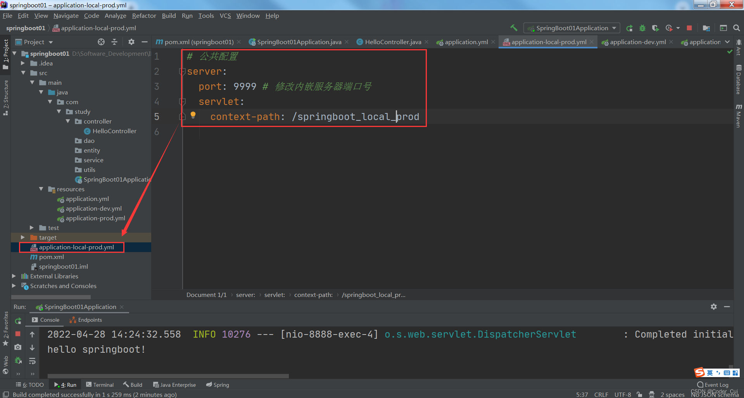Change line separator CRLF in status bar
744x398 pixels.
601,395
